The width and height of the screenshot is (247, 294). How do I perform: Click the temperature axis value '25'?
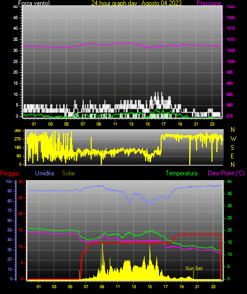(x=230, y=218)
